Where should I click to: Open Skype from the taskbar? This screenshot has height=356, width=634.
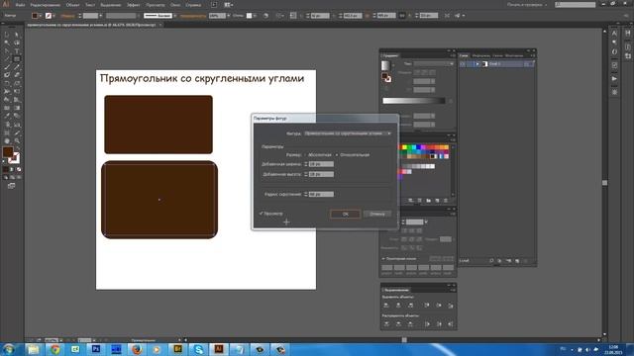[x=198, y=349]
